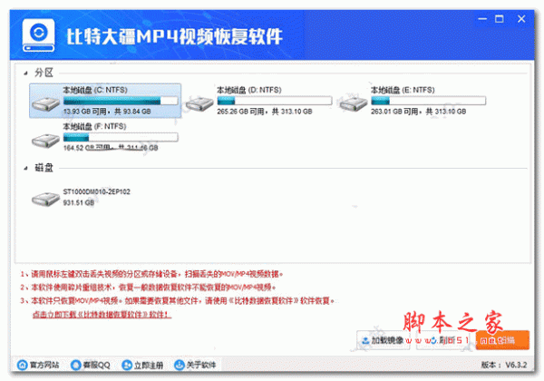This screenshot has height=381, width=544.
Task: Click the E: drive usage bar
Action: [x=428, y=101]
